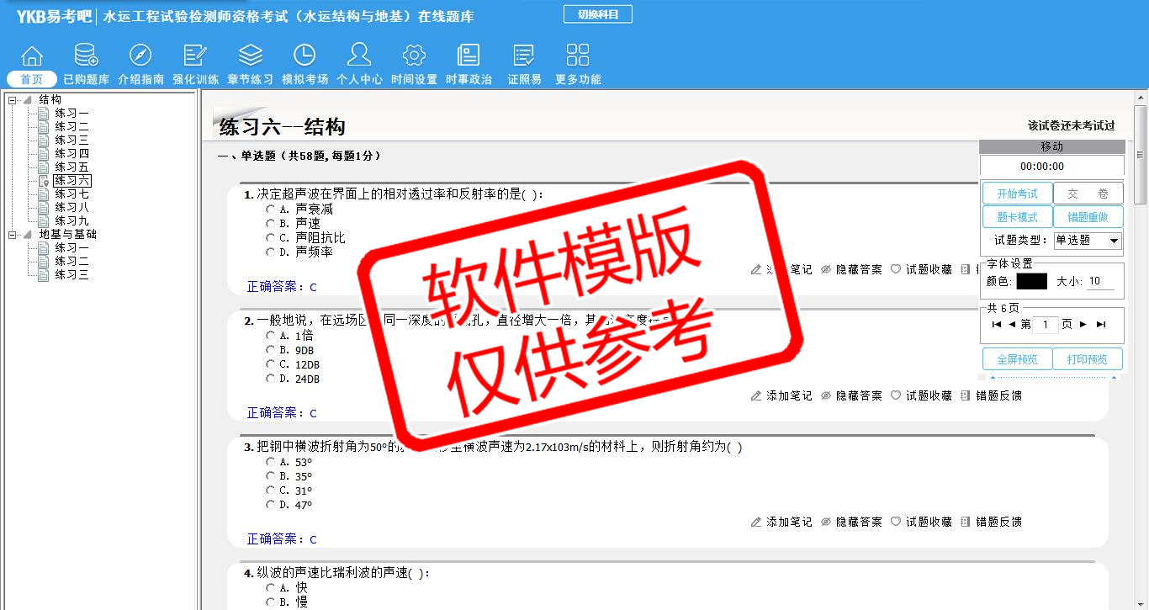Select 练习七 in the tree

tap(71, 194)
